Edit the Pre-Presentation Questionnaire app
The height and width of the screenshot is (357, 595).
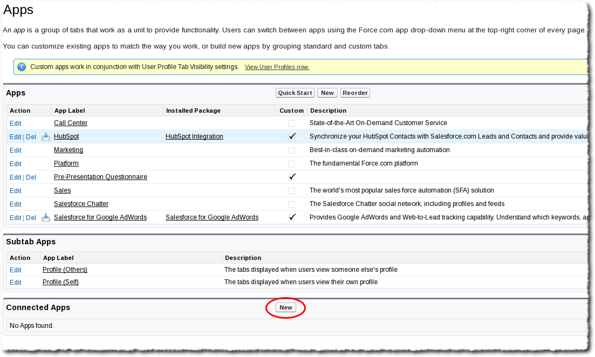[x=16, y=177]
